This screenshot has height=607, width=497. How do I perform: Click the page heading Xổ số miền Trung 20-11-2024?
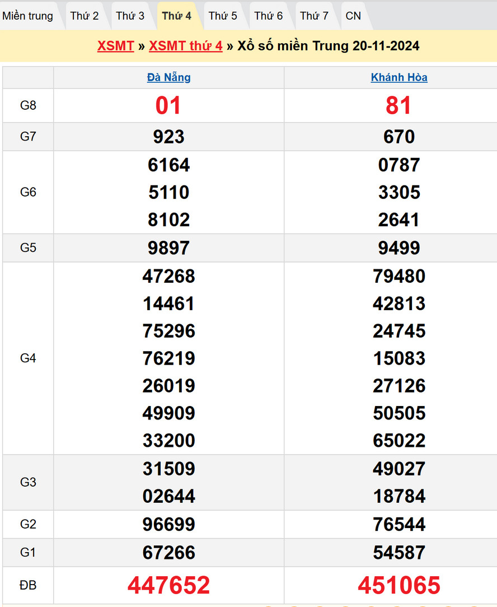[329, 46]
